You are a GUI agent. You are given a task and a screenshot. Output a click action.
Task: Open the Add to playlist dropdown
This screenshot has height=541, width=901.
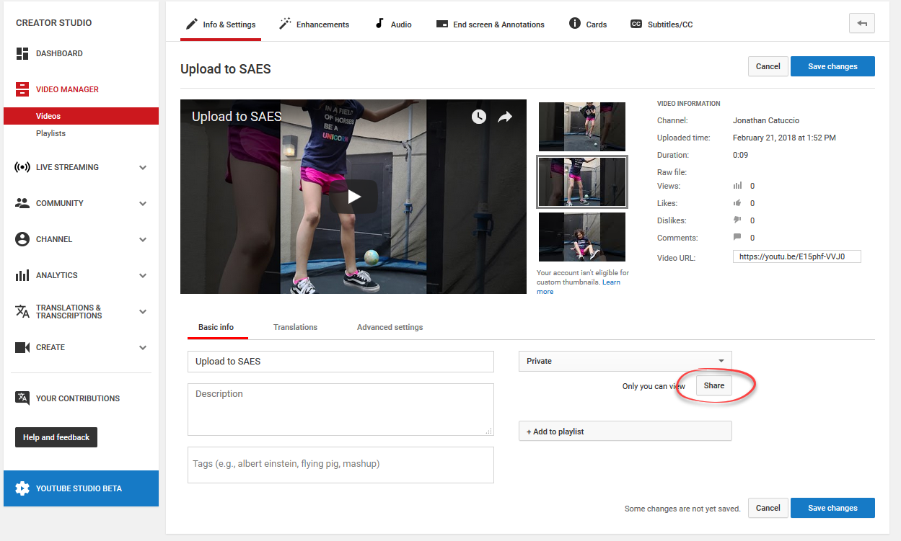(625, 431)
